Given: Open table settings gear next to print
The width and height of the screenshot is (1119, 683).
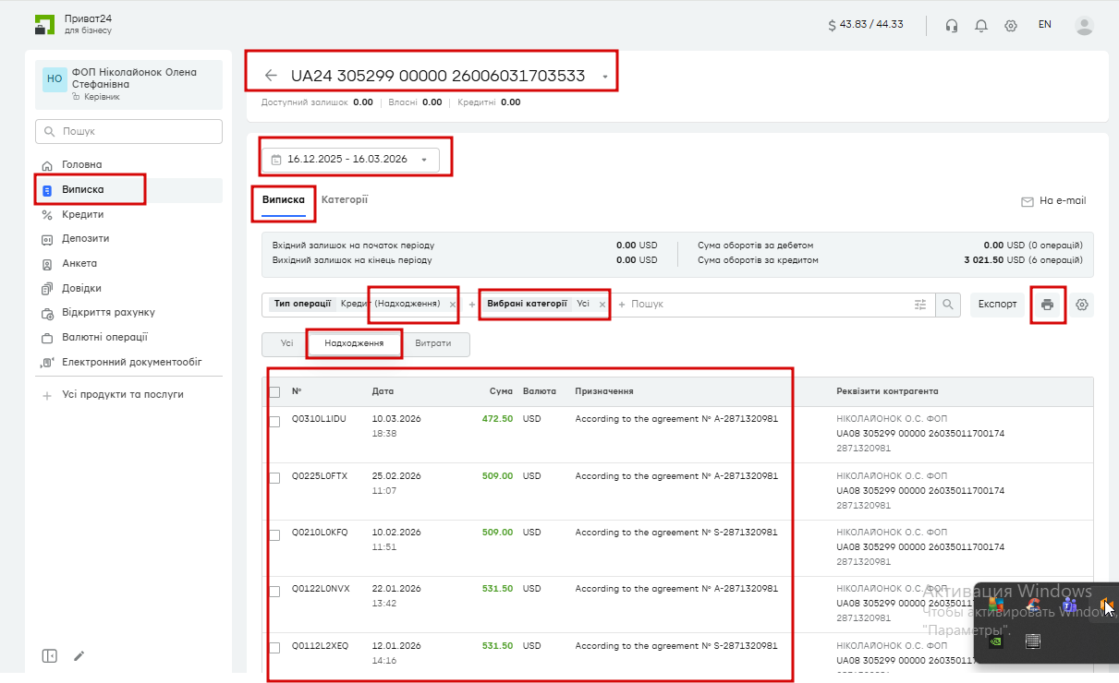Looking at the screenshot, I should (1082, 305).
